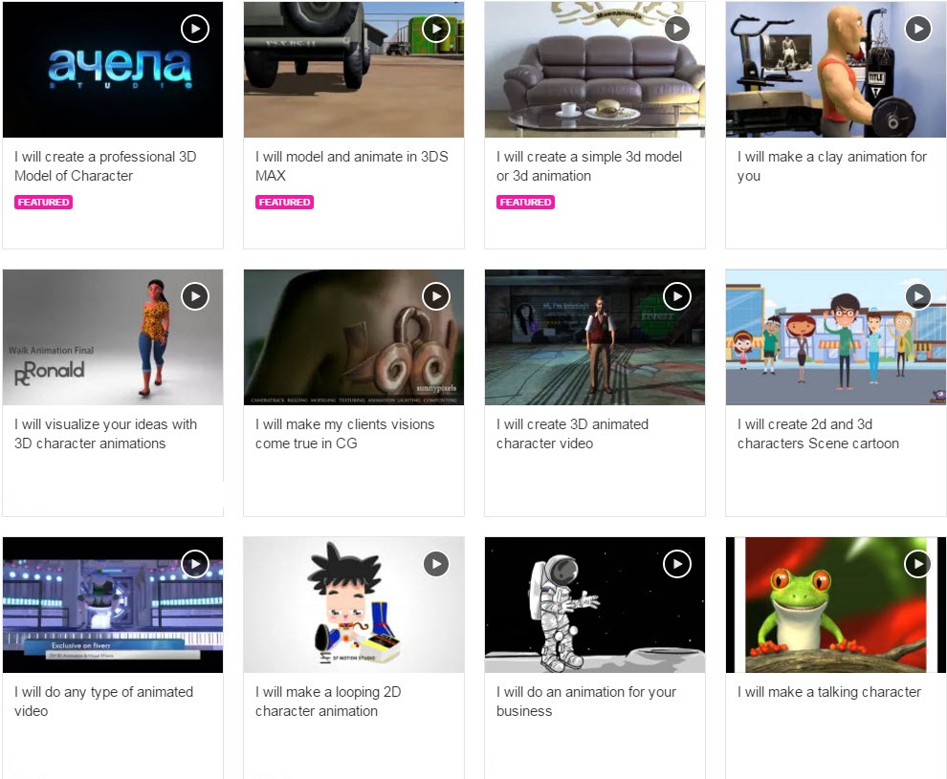Play the Ачела Studio 3D character video

pyautogui.click(x=195, y=29)
